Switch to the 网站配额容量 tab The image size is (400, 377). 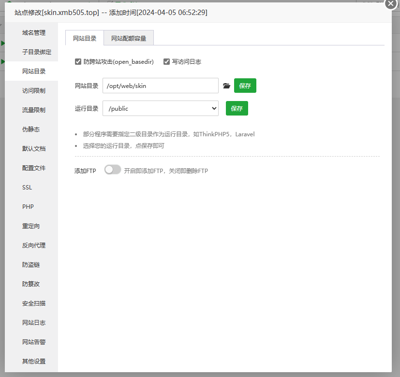pyautogui.click(x=128, y=38)
